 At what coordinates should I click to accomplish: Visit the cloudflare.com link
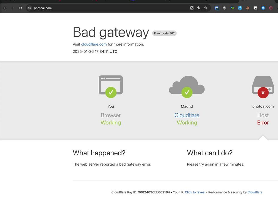[94, 44]
